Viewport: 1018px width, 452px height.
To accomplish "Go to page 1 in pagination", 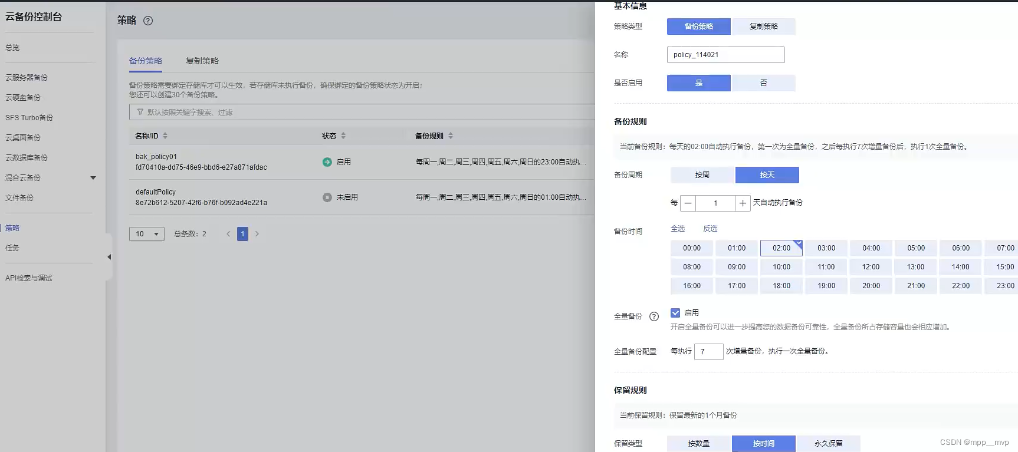I will pos(242,234).
